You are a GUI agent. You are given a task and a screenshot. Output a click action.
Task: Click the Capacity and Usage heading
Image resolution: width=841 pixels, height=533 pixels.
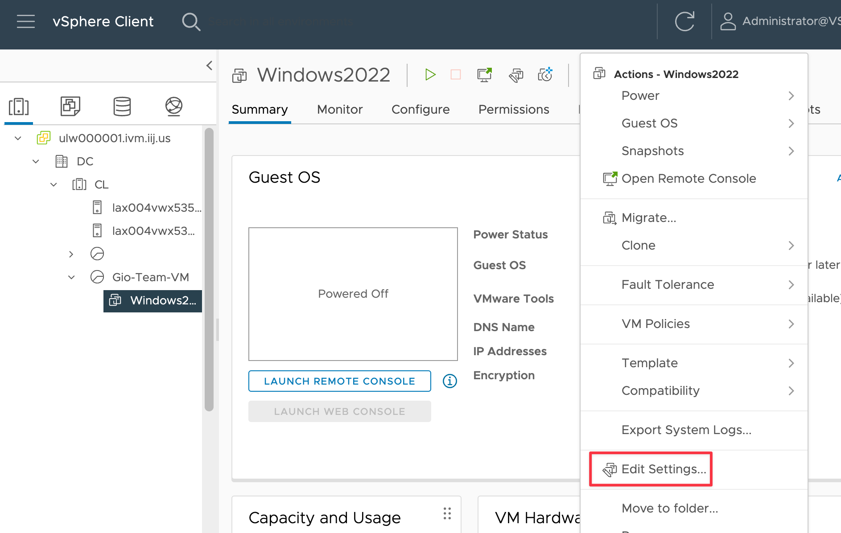click(325, 518)
